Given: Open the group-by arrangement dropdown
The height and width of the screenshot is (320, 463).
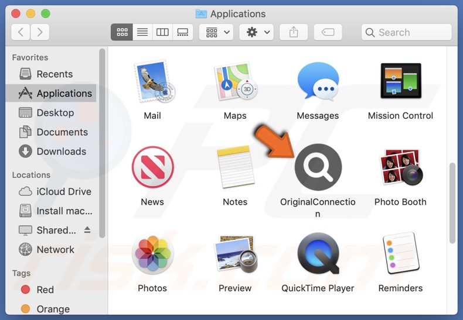Looking at the screenshot, I should 216,32.
